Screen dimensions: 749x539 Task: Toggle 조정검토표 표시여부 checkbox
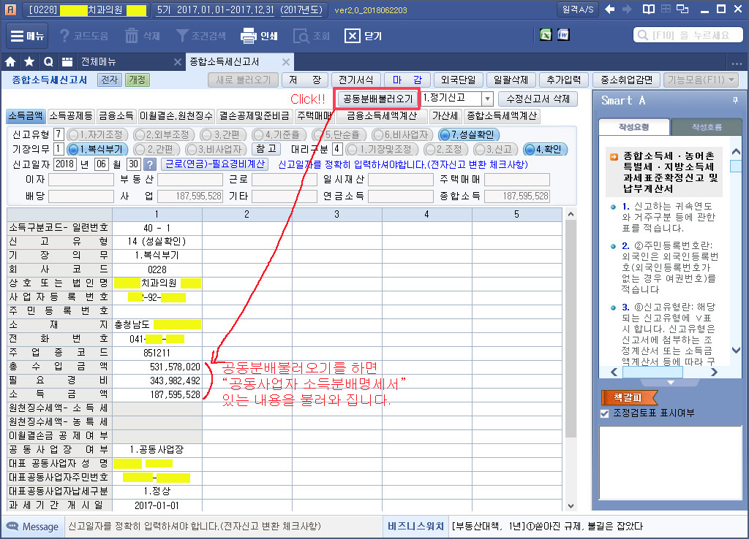pyautogui.click(x=605, y=413)
